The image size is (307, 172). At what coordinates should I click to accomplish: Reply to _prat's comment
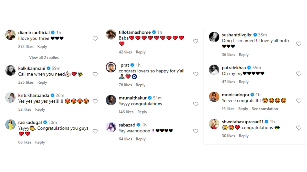[x=140, y=85]
